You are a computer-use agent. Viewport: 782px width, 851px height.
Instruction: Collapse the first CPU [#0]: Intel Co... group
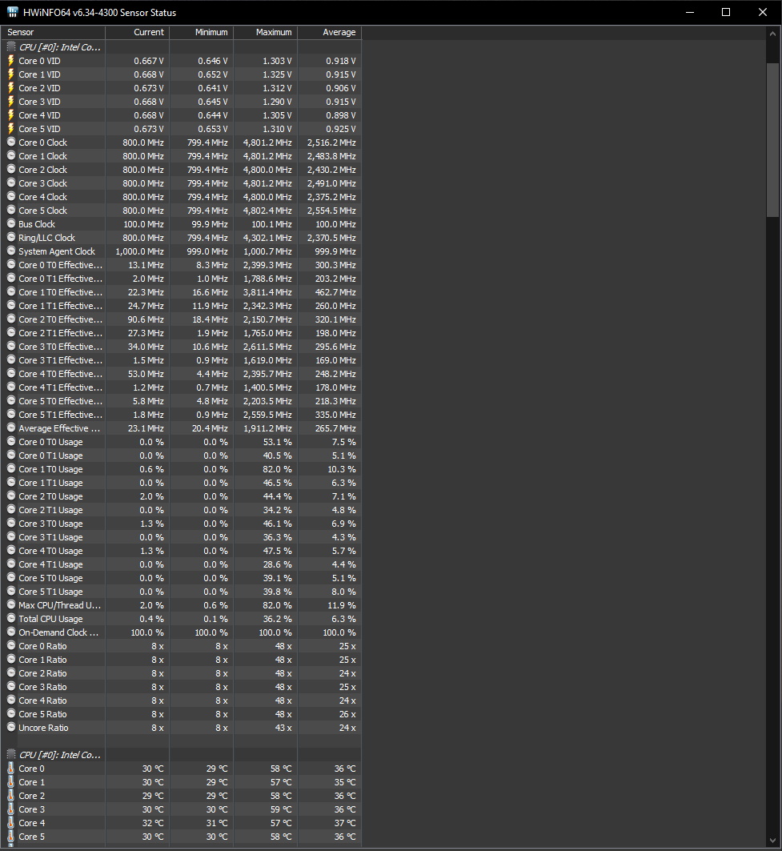pyautogui.click(x=60, y=47)
